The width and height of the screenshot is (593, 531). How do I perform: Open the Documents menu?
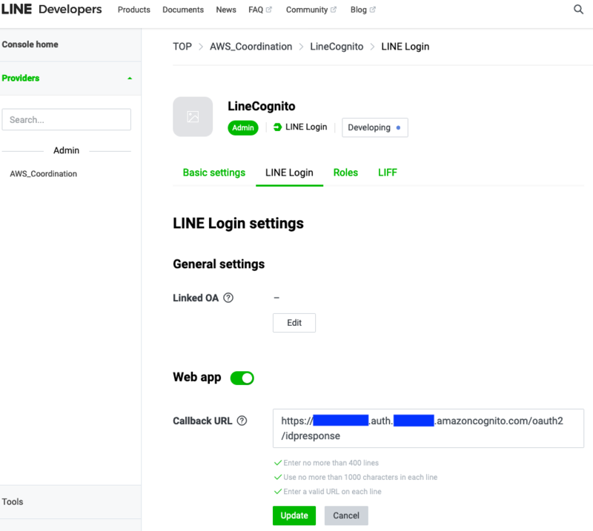183,10
